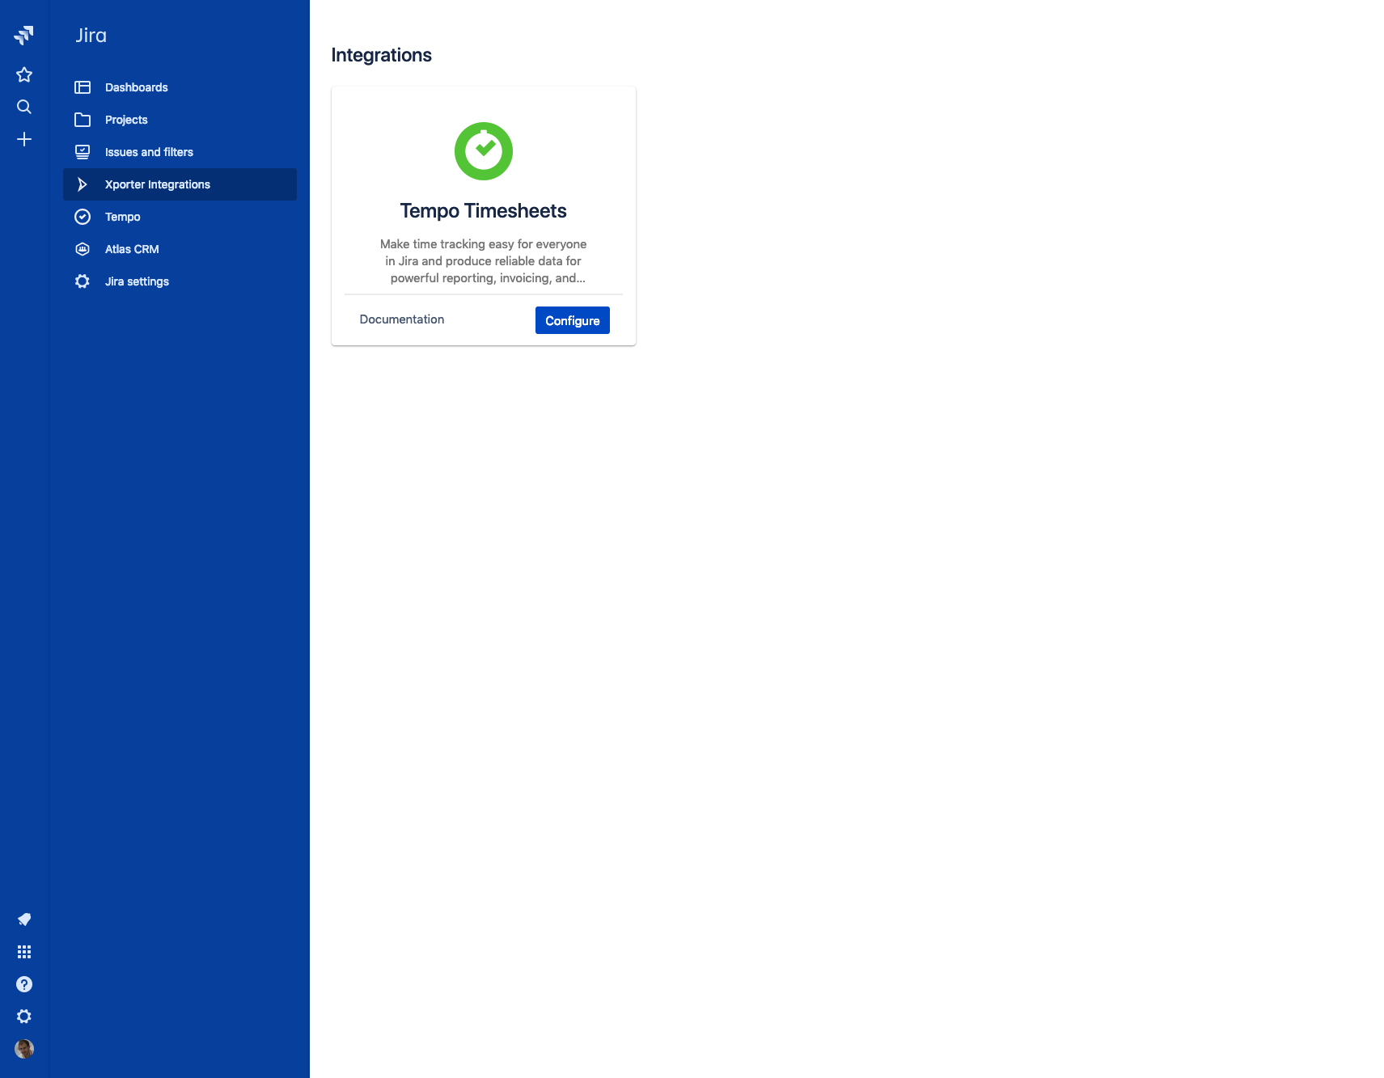Open Tempo from the sidebar

(x=122, y=217)
